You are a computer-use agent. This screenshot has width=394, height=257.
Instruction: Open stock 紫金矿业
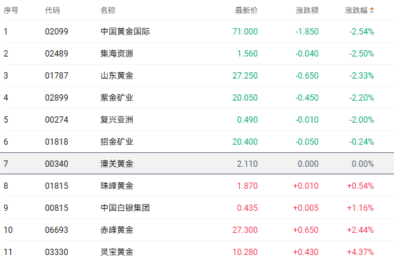click(117, 97)
